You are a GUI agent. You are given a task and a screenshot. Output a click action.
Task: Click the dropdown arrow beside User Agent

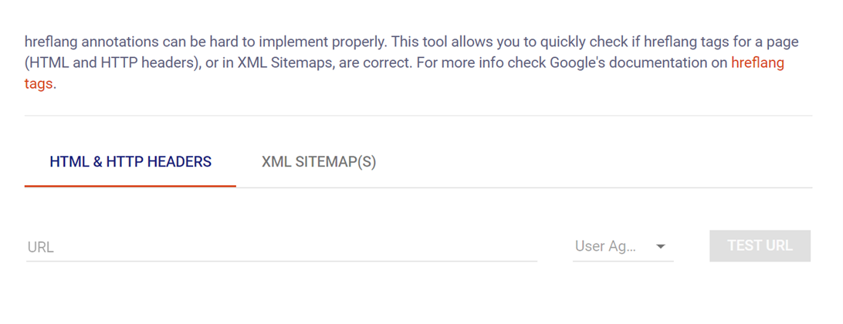660,247
